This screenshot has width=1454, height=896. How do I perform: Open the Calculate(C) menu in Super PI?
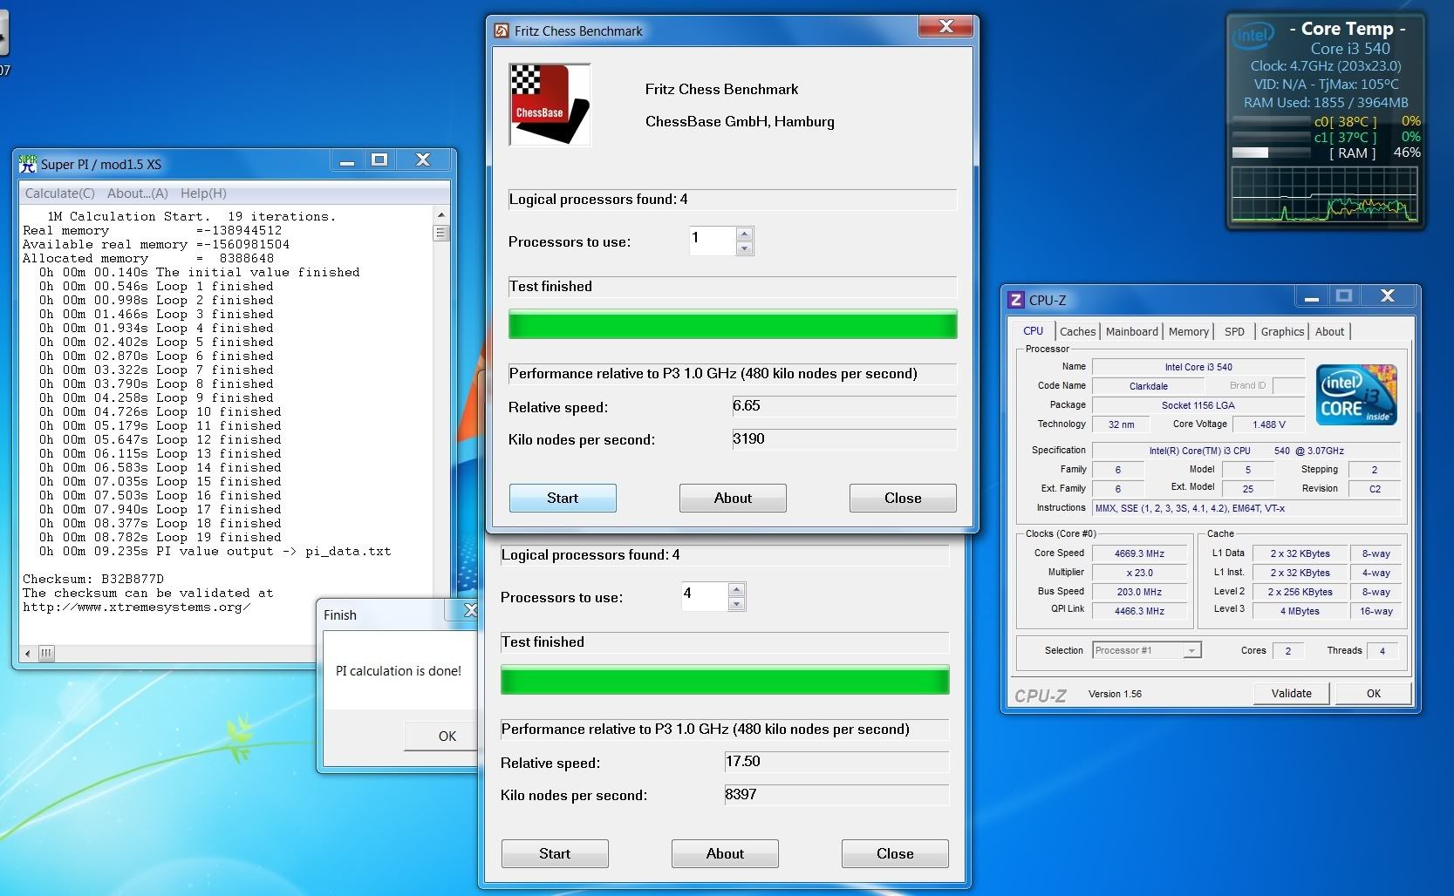pyautogui.click(x=59, y=193)
